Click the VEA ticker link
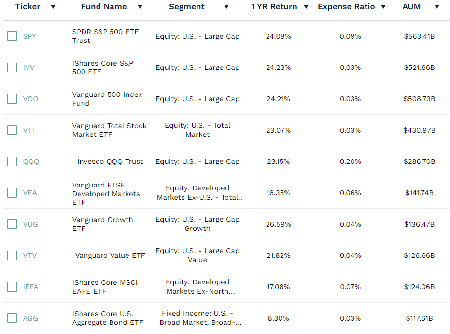Viewport: 450px width, 334px height. [30, 193]
